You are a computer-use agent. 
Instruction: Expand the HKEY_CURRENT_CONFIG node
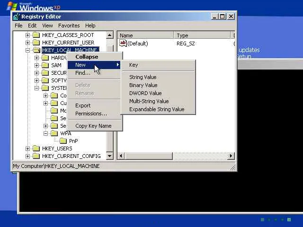pos(27,156)
